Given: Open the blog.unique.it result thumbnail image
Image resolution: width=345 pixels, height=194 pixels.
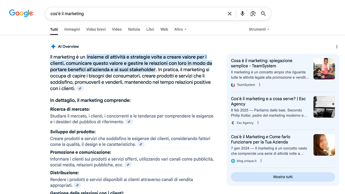Looking at the screenshot, I should 324,145.
